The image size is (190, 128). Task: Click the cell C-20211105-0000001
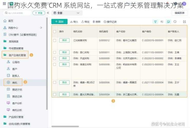point(153,52)
